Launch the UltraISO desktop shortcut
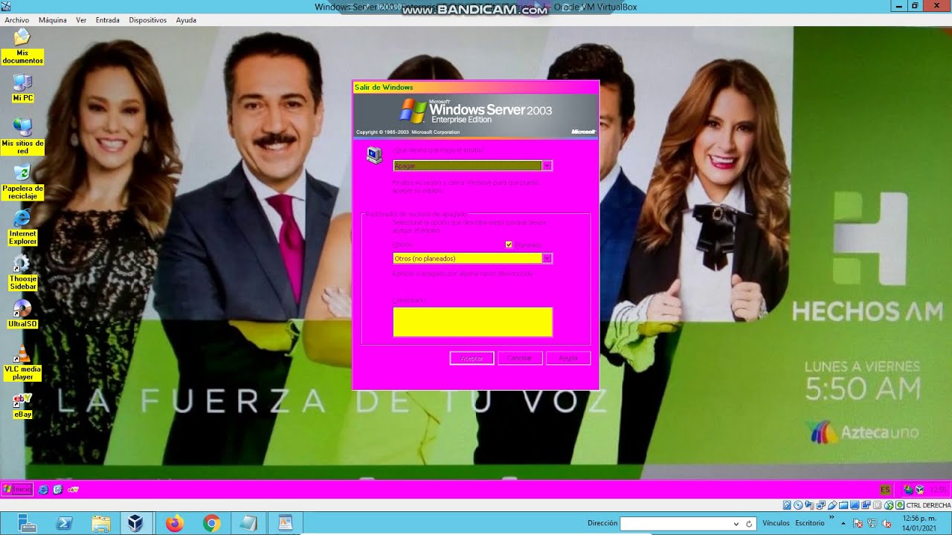The width and height of the screenshot is (952, 535). tap(22, 314)
